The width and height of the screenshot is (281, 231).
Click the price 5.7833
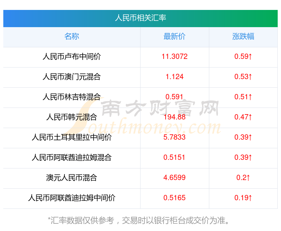(174, 137)
